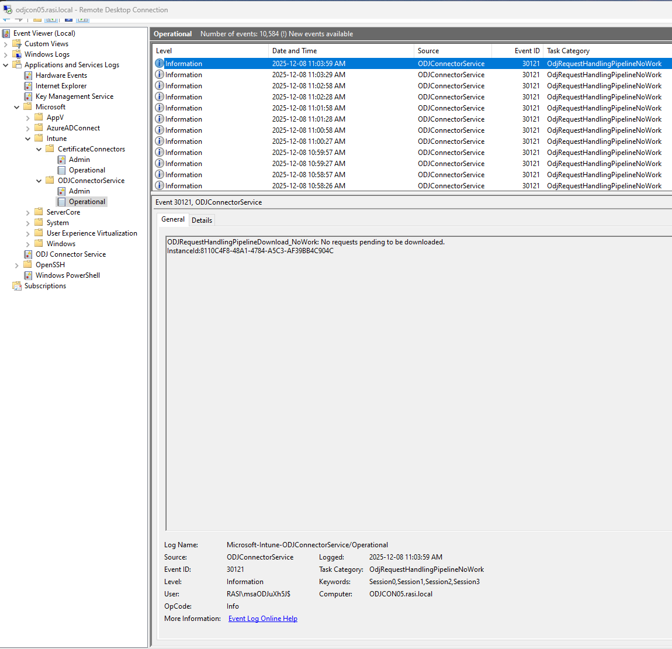
Task: Select the Key Management Service log icon
Action: tap(28, 96)
